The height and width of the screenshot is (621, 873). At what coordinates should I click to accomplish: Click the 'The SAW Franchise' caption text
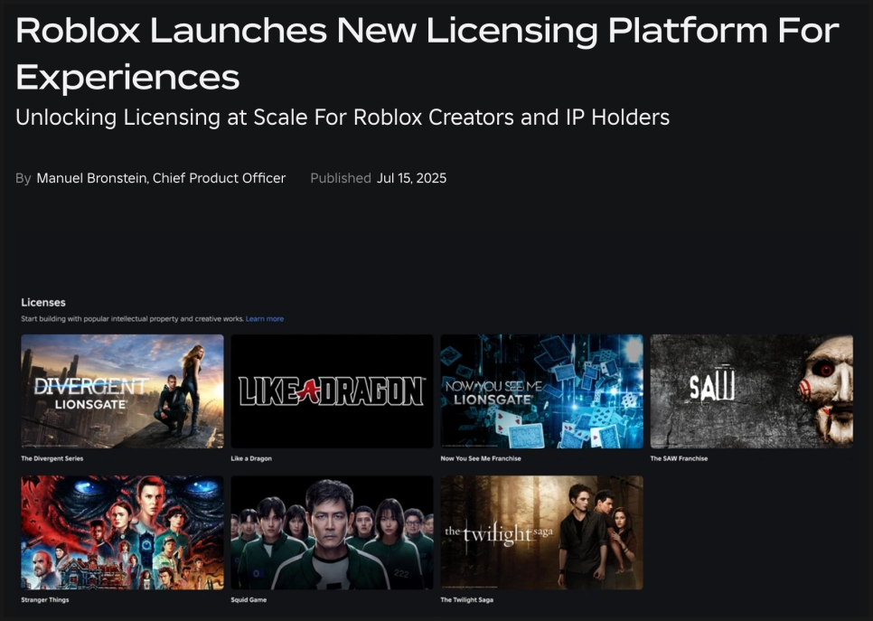(679, 459)
